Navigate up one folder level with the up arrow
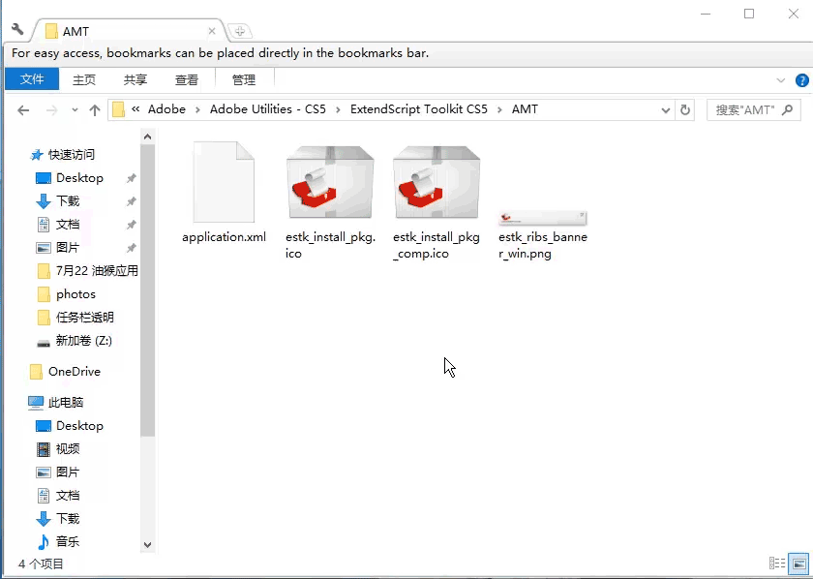This screenshot has width=813, height=579. (92, 109)
